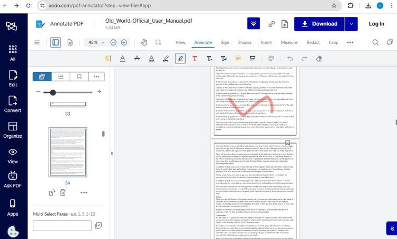Screen dimensions: 397x239
Task: Adjust the thumbnail size slider handle
Action: 53,92
